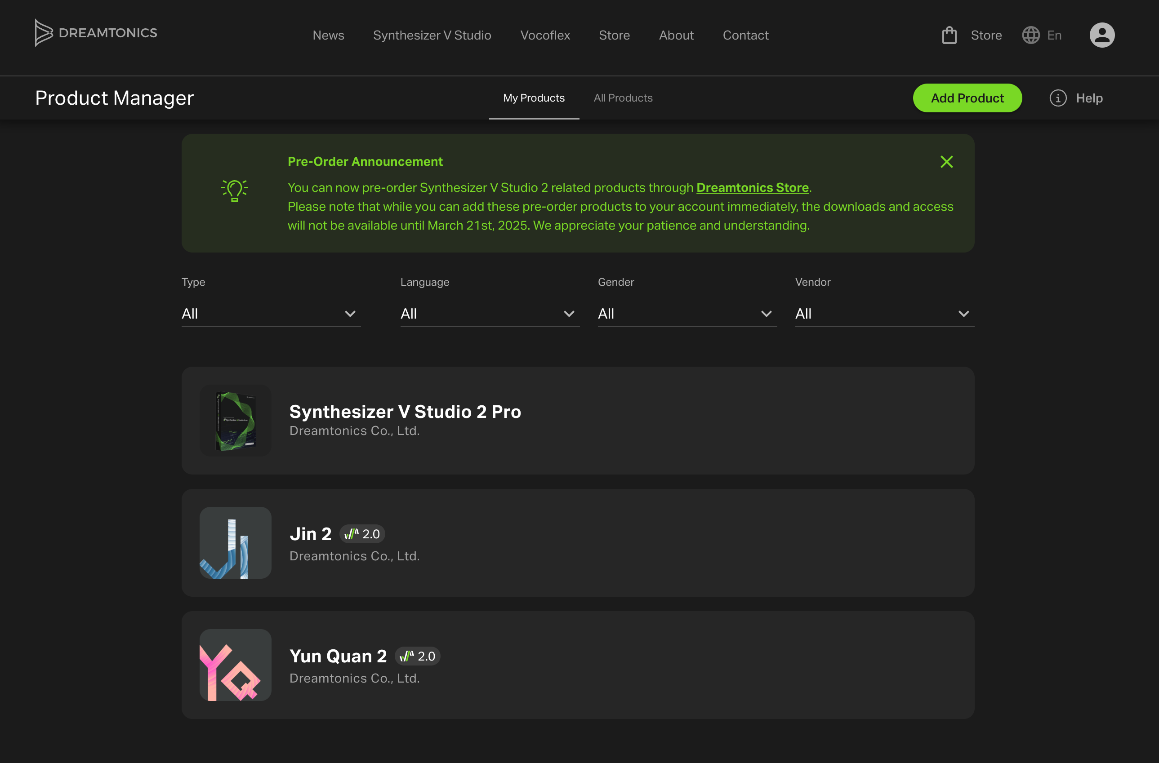Expand the Type filter dropdown
Image resolution: width=1159 pixels, height=763 pixels.
point(271,314)
